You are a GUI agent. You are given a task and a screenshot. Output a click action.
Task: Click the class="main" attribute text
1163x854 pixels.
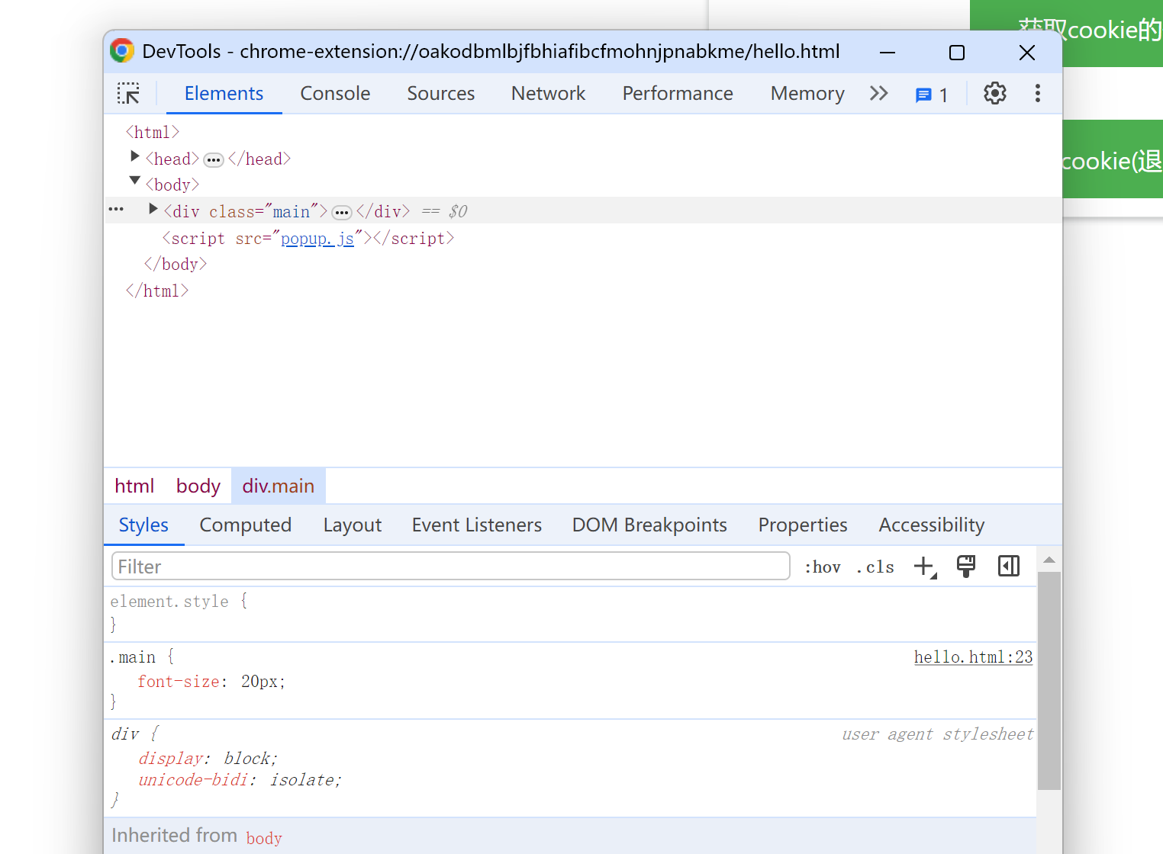pos(264,212)
